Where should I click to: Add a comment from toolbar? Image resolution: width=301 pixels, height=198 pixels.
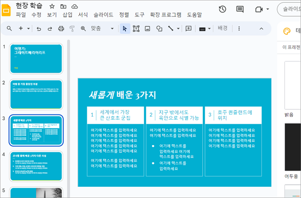[x=189, y=29]
